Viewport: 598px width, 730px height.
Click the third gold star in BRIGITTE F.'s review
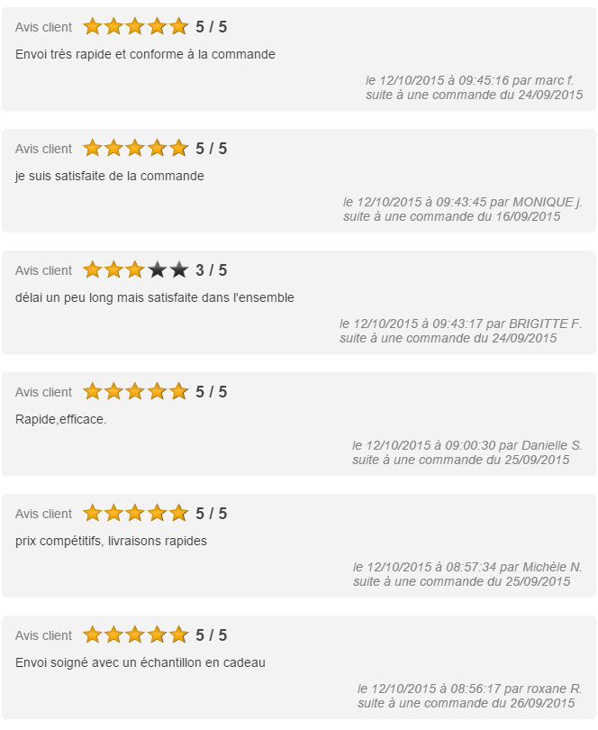[135, 269]
